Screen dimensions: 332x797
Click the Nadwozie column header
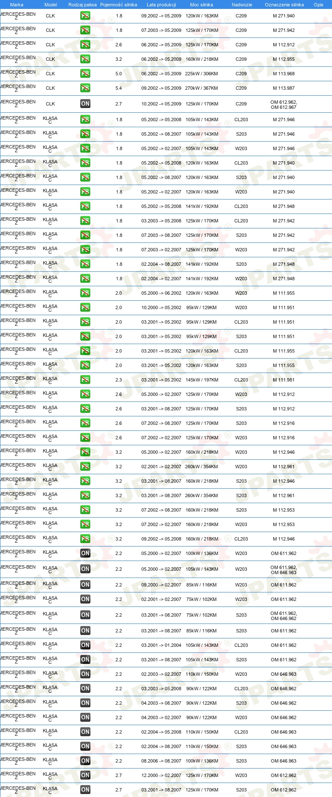[242, 5]
